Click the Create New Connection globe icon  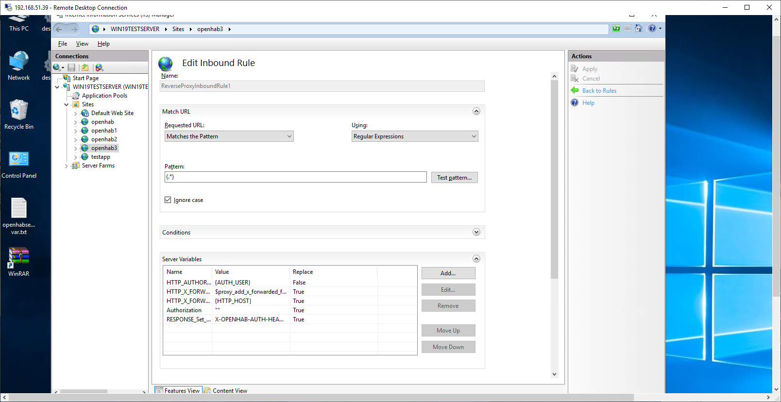(57, 67)
